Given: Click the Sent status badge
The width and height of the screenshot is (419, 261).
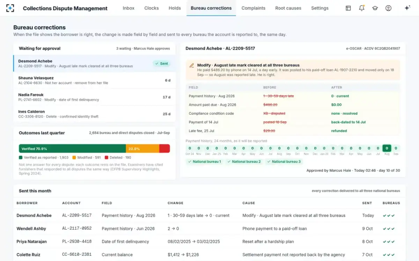Looking at the screenshot, I should coord(162,64).
